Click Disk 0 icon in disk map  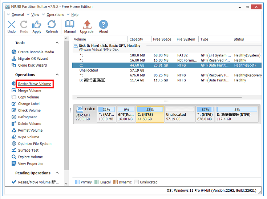(x=80, y=109)
